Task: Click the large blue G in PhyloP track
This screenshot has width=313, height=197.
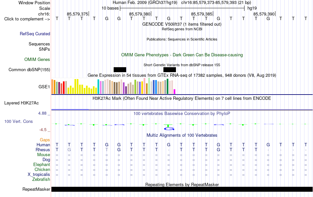Action: pyautogui.click(x=169, y=129)
